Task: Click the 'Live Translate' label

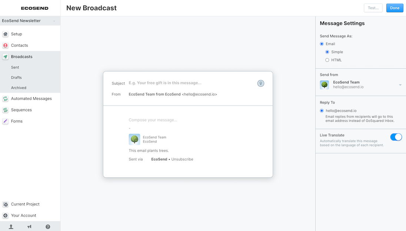Action: (332, 135)
